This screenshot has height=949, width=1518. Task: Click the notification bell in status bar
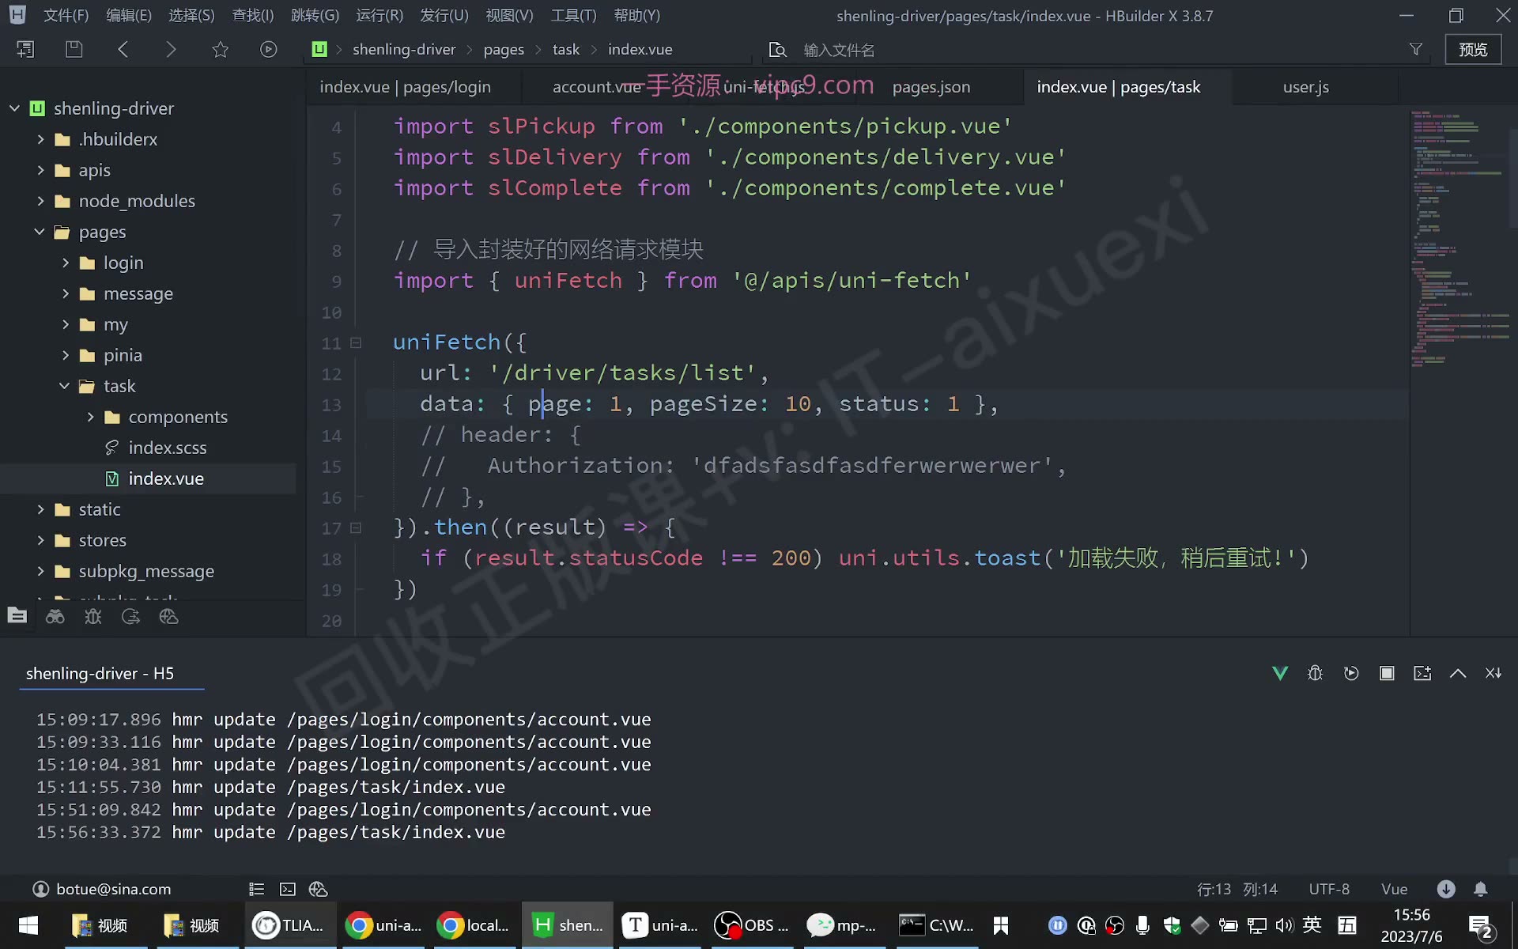pyautogui.click(x=1481, y=889)
